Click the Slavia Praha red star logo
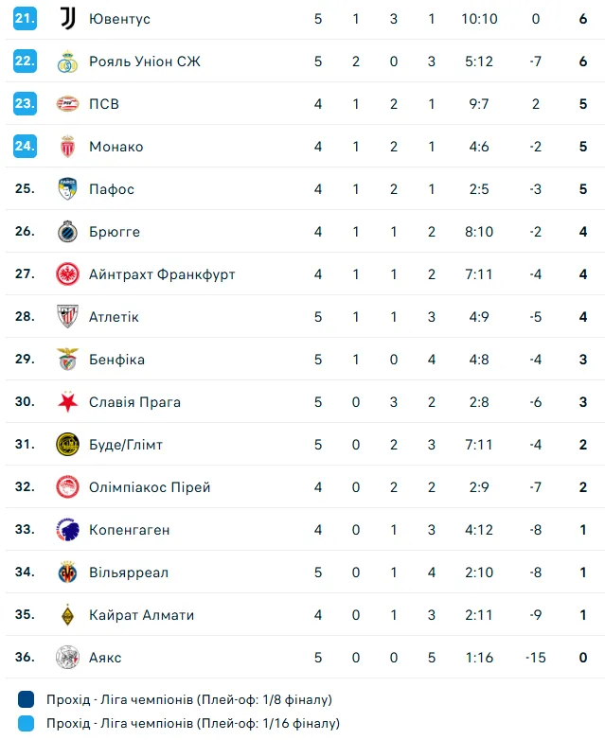605x740 pixels. [67, 402]
